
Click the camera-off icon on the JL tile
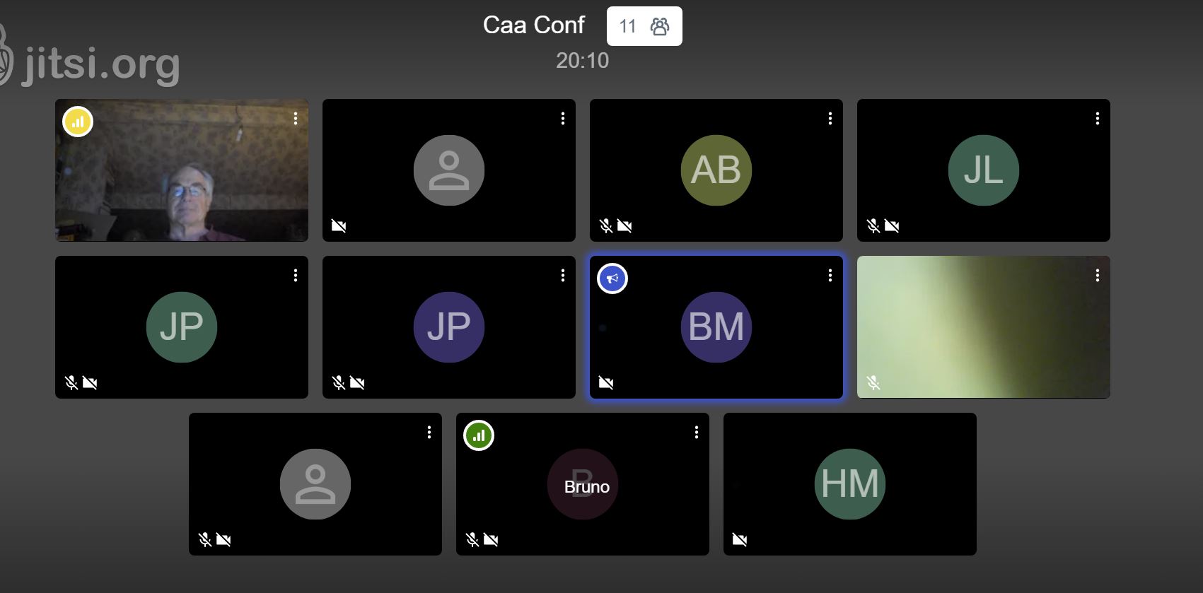point(892,226)
